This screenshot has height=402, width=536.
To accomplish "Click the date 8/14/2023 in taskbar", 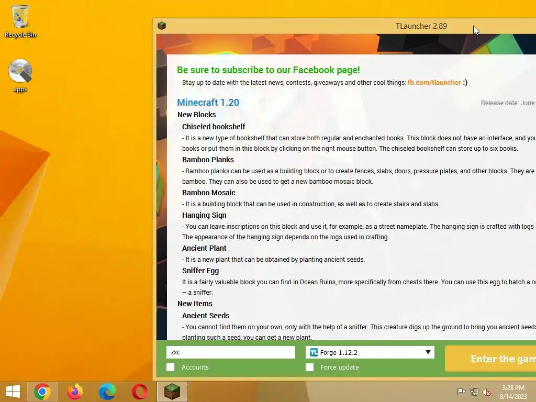I will tap(513, 397).
